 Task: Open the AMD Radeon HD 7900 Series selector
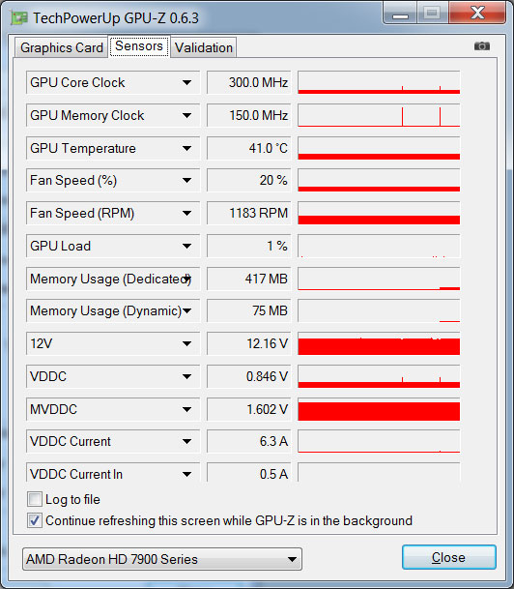(x=162, y=559)
